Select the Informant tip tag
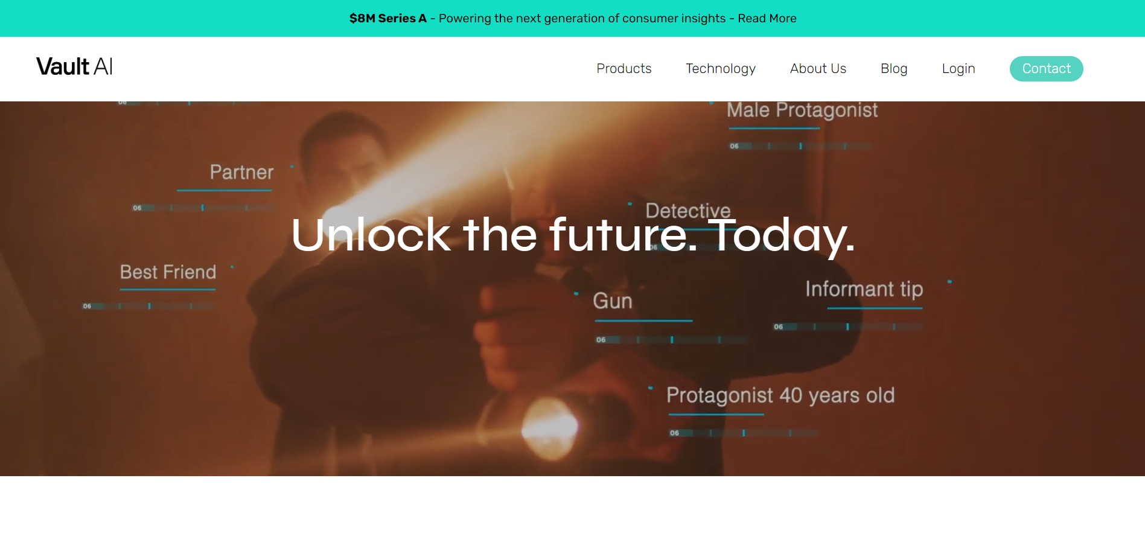 (x=864, y=289)
